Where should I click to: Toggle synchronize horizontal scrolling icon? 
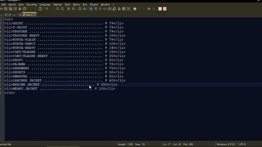pyautogui.click(x=85, y=9)
